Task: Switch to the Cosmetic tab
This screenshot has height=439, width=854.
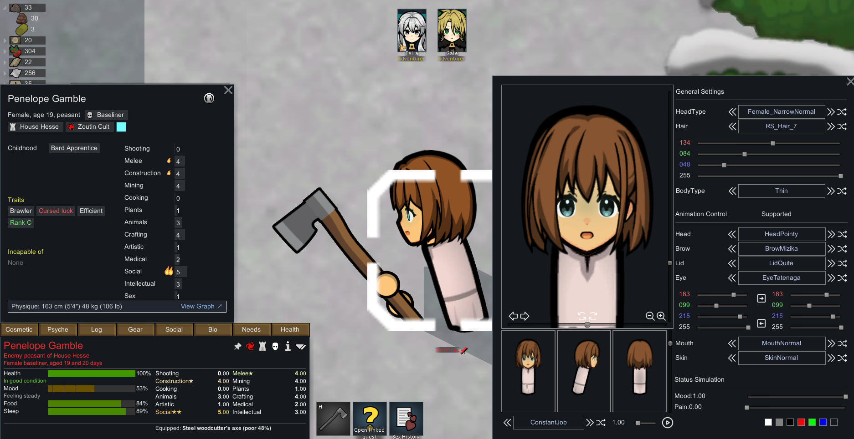Action: tap(19, 330)
